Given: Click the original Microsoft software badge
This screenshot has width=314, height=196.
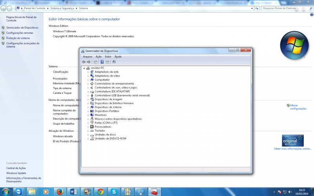Looking at the screenshot, I should pyautogui.click(x=293, y=141).
